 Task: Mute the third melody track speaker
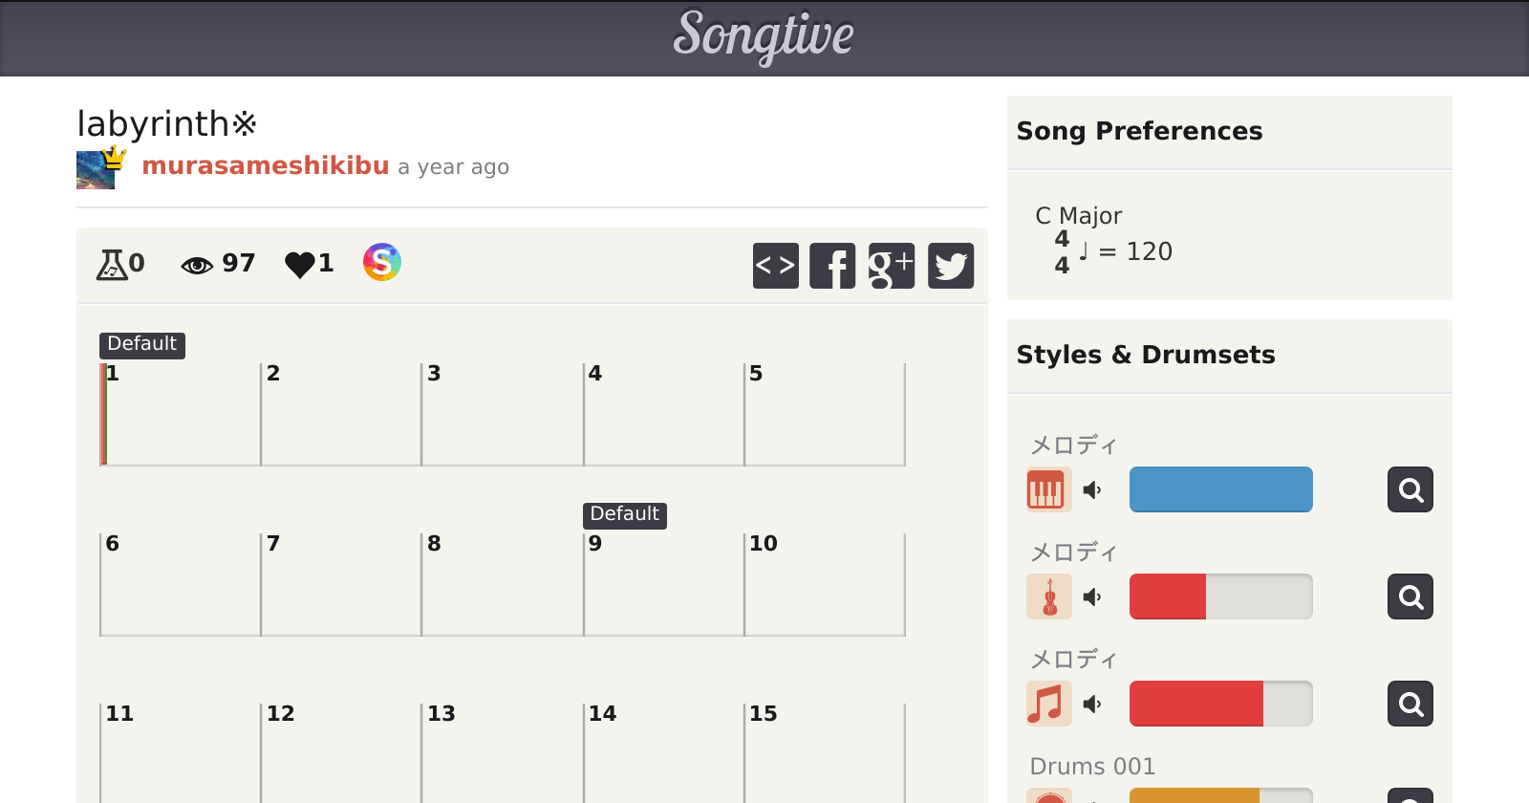[1092, 705]
